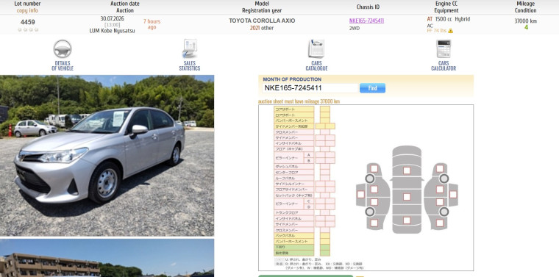Click the auction date 30.07.2026
559x277 pixels.
tap(113, 18)
